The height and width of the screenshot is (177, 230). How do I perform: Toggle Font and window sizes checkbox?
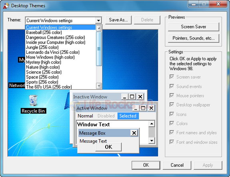pos(172,142)
